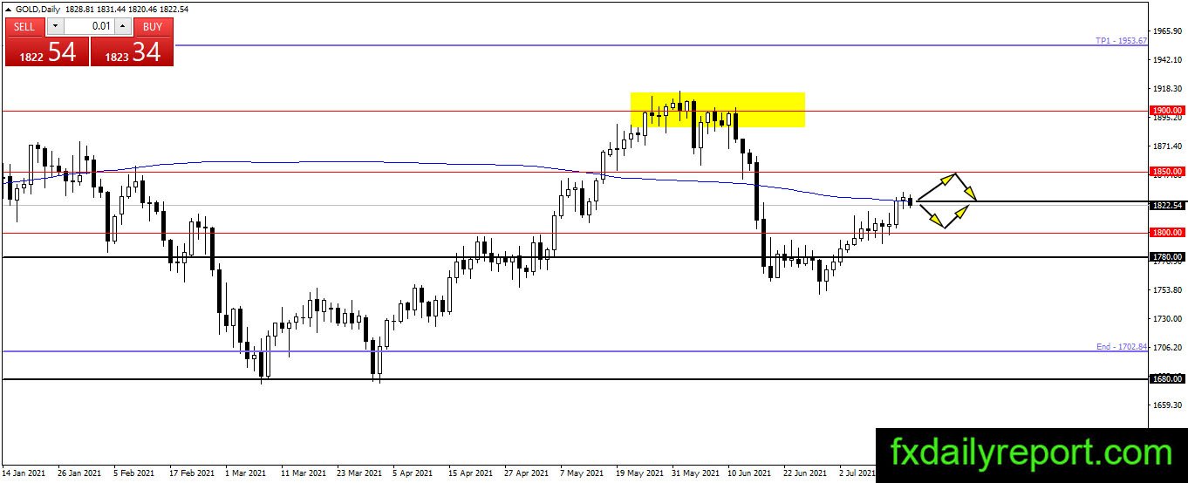Collapse the one-click trading panel triangle

(x=9, y=8)
